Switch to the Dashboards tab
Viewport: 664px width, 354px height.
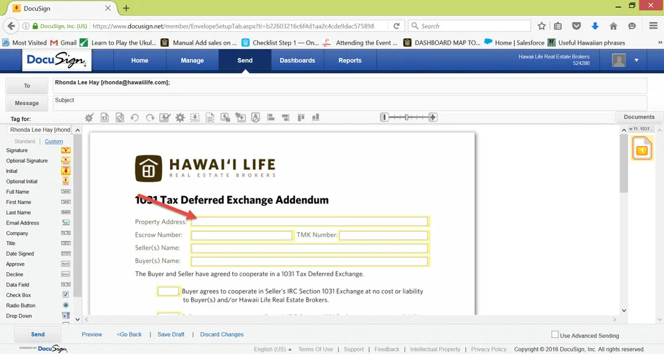pyautogui.click(x=297, y=60)
